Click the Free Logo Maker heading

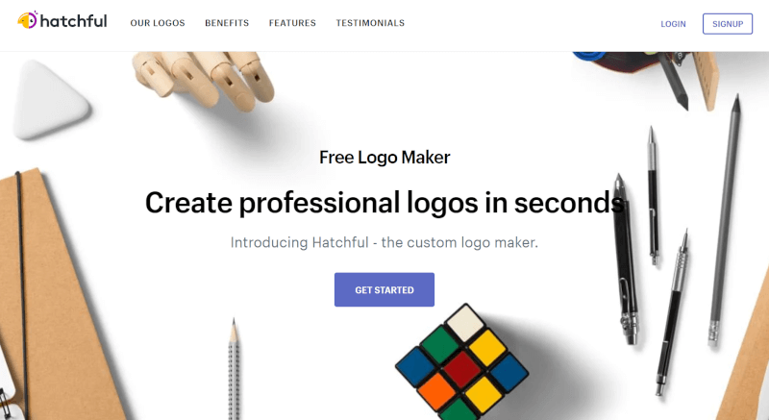tap(384, 158)
